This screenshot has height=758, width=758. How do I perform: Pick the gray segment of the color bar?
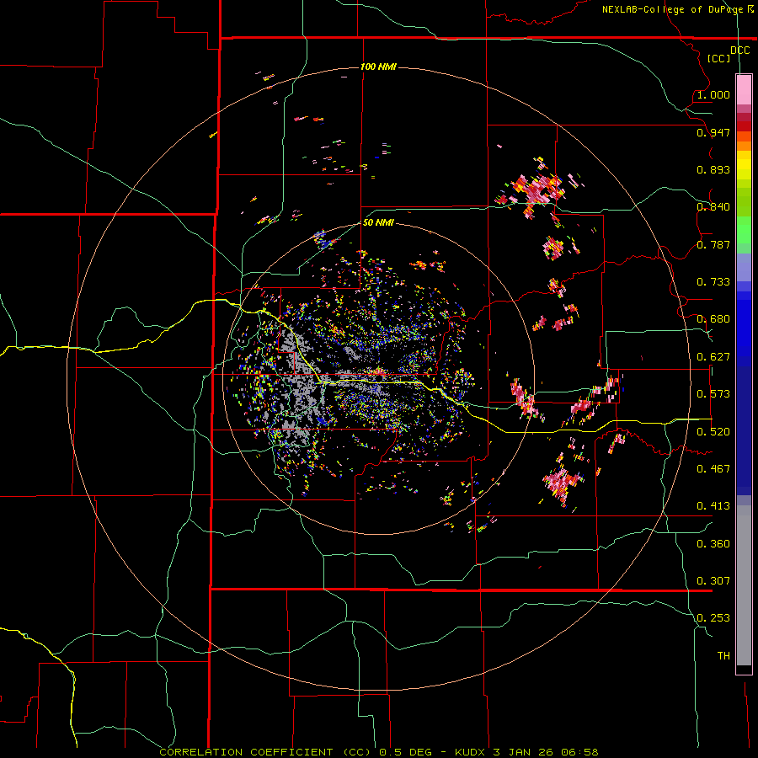pyautogui.click(x=744, y=585)
